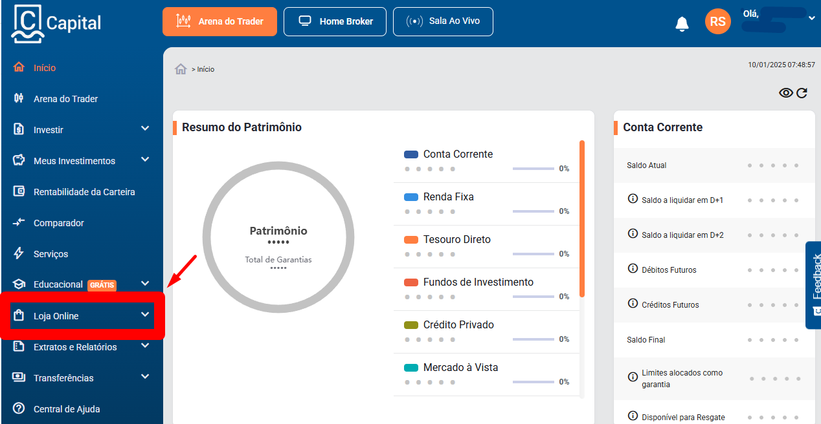
Task: Click the Extratos e Relatórios report icon
Action: [19, 346]
